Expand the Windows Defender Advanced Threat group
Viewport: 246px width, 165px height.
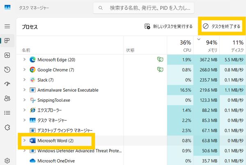click(24, 151)
